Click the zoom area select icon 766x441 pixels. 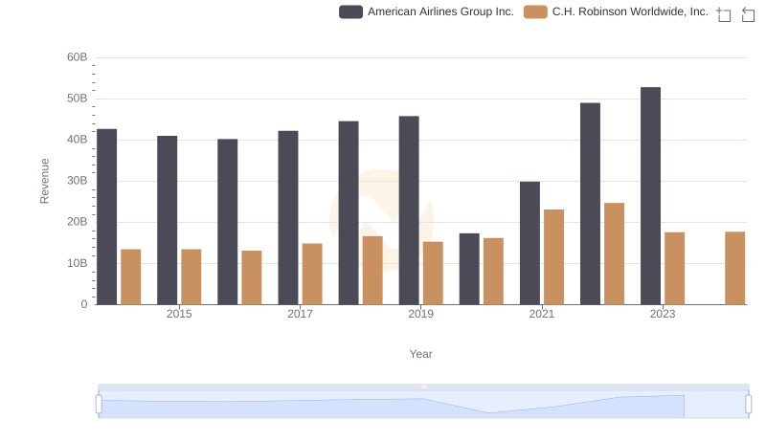click(724, 14)
